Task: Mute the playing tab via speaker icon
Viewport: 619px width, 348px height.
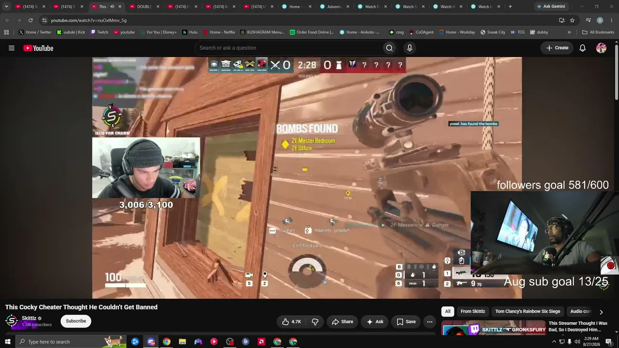Action: click(112, 7)
